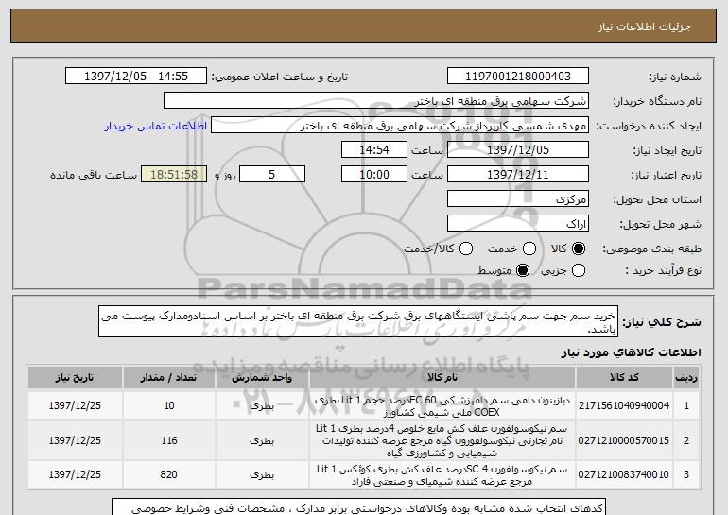Click the شهر محل تحویل field اراک

point(518,224)
